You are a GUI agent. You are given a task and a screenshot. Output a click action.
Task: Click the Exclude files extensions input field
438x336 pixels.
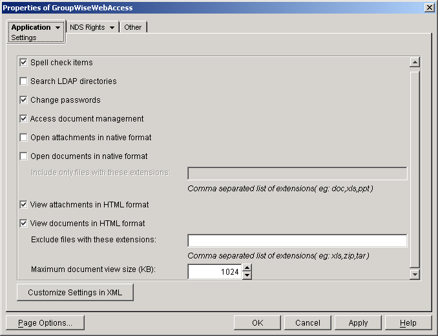tap(297, 240)
